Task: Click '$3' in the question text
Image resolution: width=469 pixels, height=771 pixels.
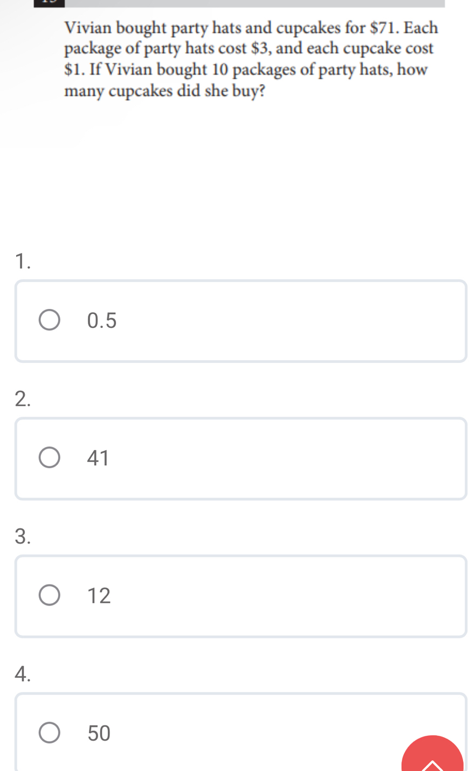Action: tap(261, 49)
